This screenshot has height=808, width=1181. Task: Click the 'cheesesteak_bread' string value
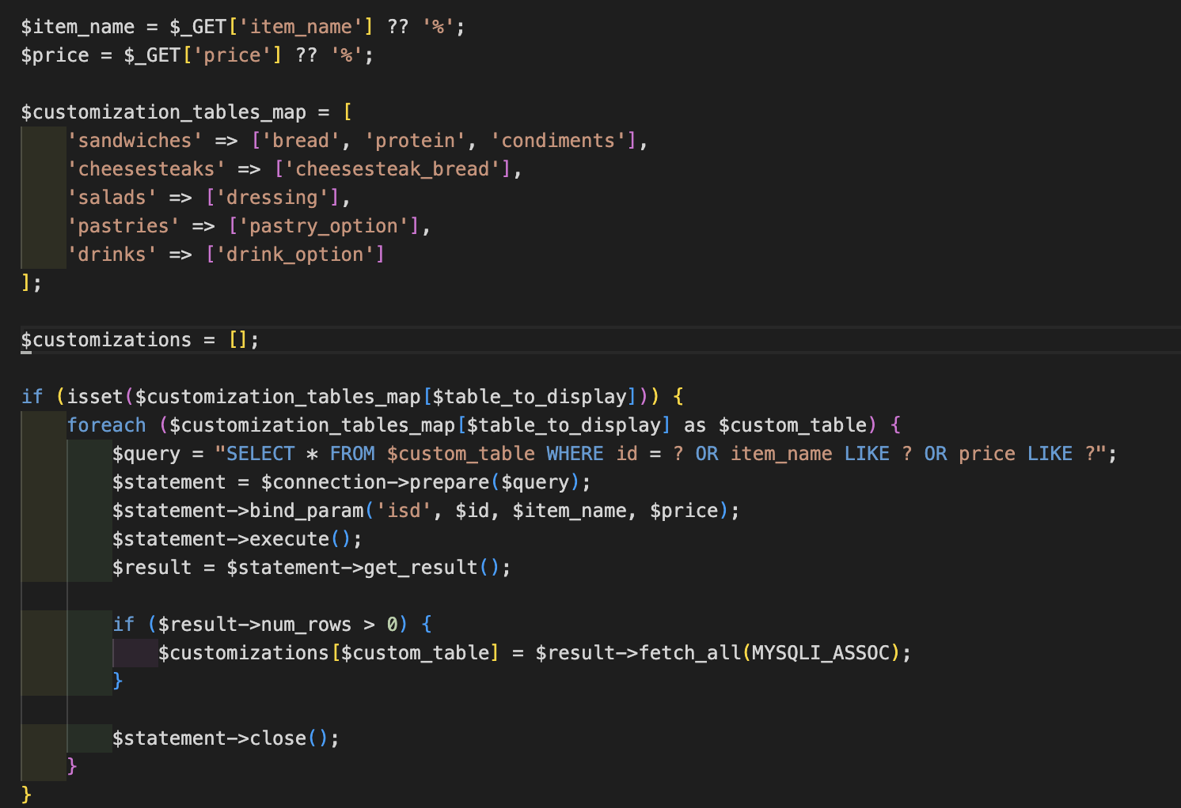[x=392, y=169]
